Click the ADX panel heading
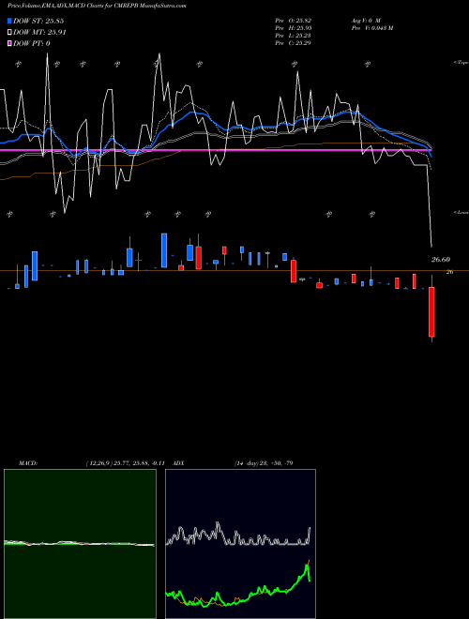Screen dimensions: 469x619 [179, 463]
